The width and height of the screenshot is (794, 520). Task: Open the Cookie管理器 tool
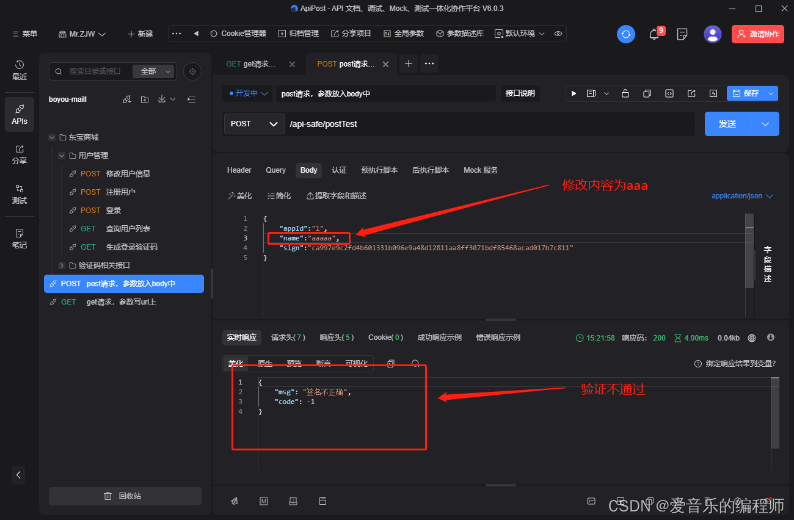click(238, 34)
